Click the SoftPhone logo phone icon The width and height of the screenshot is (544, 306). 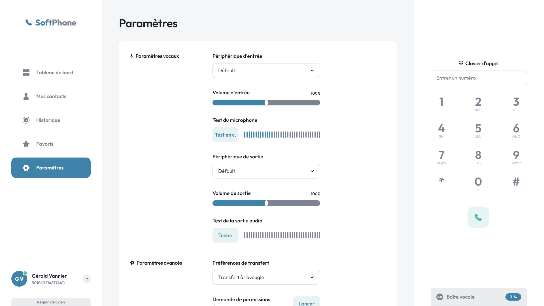point(29,22)
